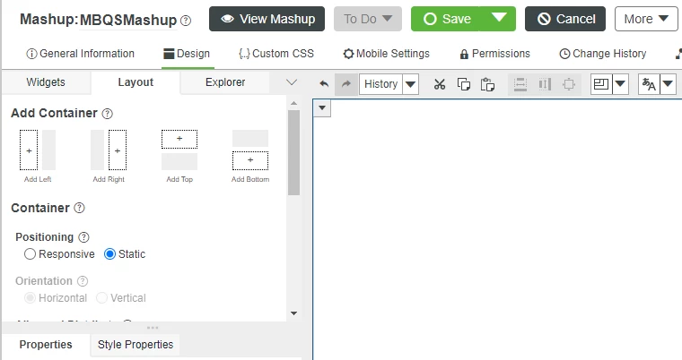Screen dimensions: 682x360
Task: Select Static positioning radio button
Action: point(109,254)
